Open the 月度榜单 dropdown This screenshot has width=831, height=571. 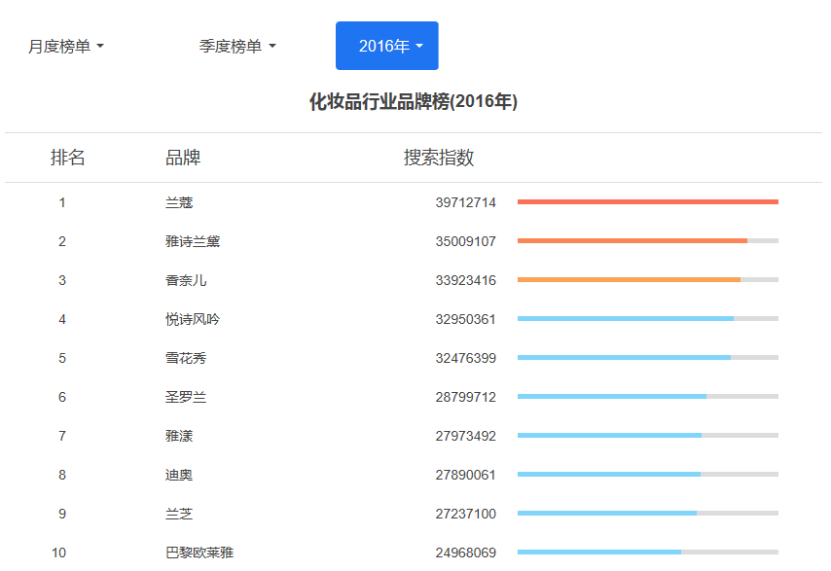(66, 46)
